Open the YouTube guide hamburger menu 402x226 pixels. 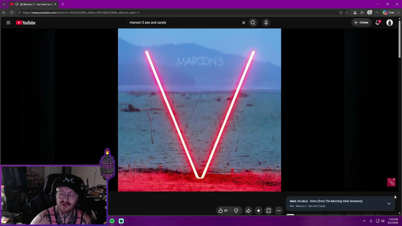(x=8, y=23)
